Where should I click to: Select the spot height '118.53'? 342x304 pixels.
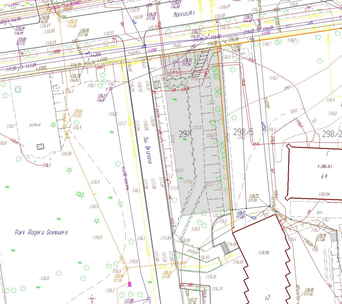[x=109, y=34]
